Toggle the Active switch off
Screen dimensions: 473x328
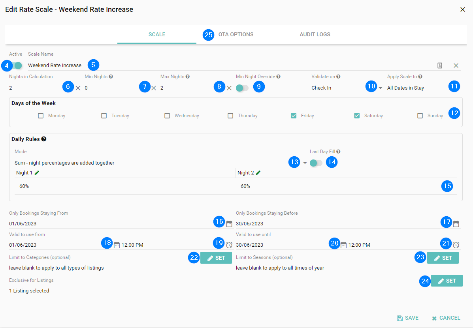pyautogui.click(x=16, y=66)
